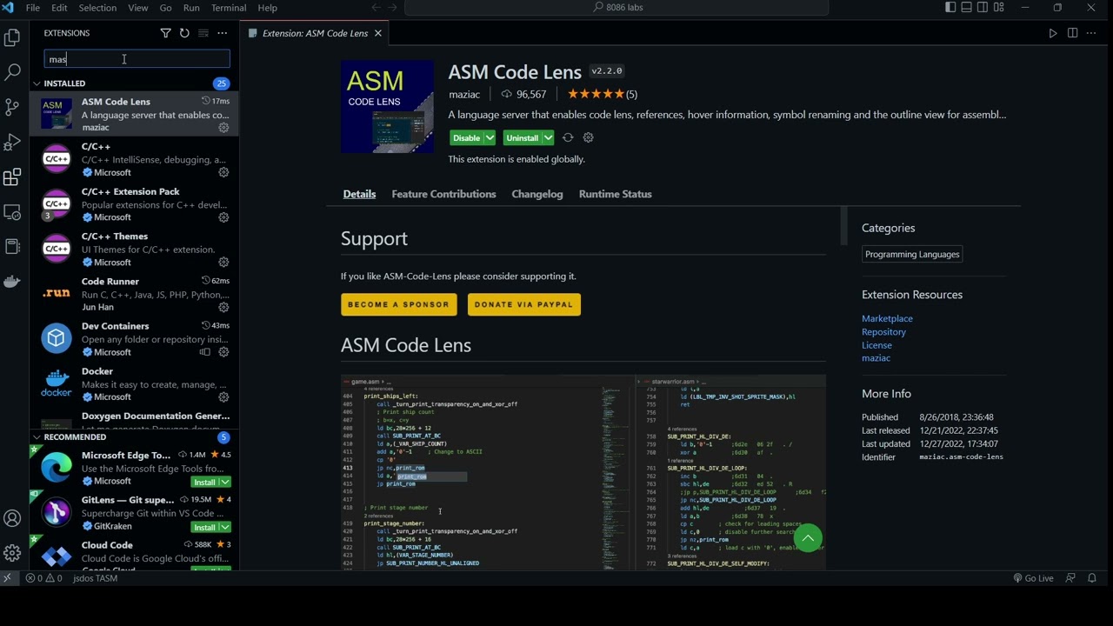Filter extensions using funnel icon

coord(165,33)
